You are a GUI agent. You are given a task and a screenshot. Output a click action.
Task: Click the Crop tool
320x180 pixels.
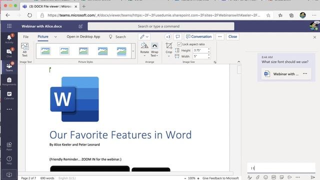(169, 49)
